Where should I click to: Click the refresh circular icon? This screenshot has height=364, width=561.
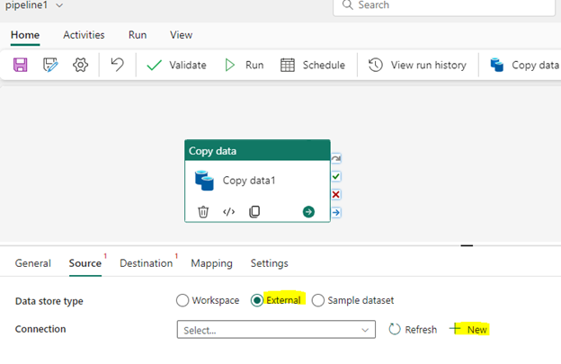(395, 329)
